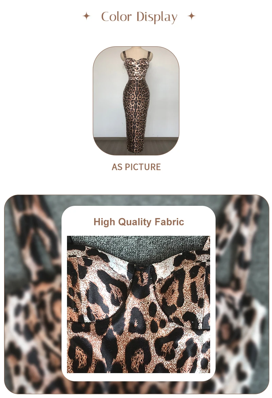Click the white card's bottom margin below the photo

(138, 377)
